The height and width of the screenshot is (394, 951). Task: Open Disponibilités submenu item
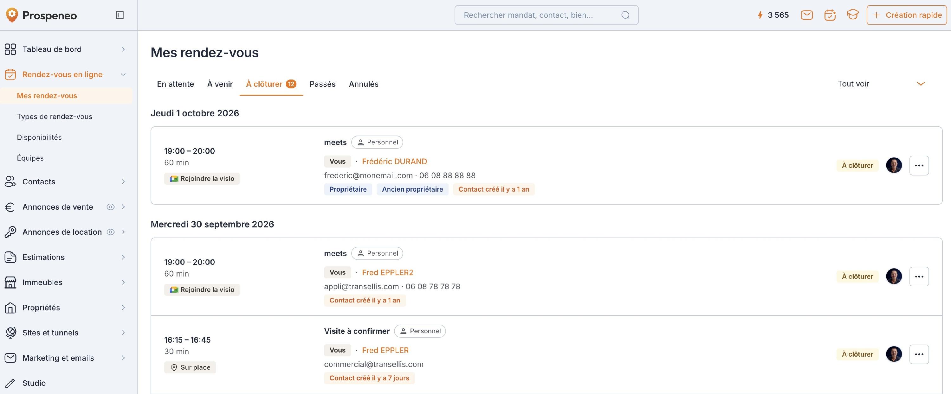coord(39,137)
